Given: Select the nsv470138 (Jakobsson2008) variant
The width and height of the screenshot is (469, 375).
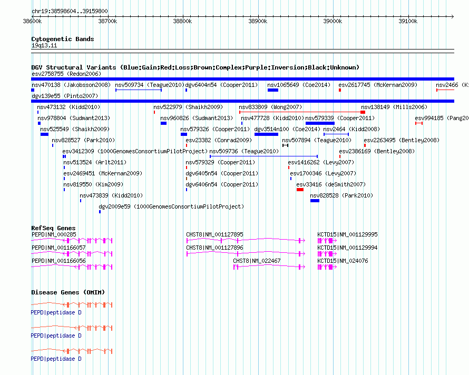Looking at the screenshot, I should (71, 85).
